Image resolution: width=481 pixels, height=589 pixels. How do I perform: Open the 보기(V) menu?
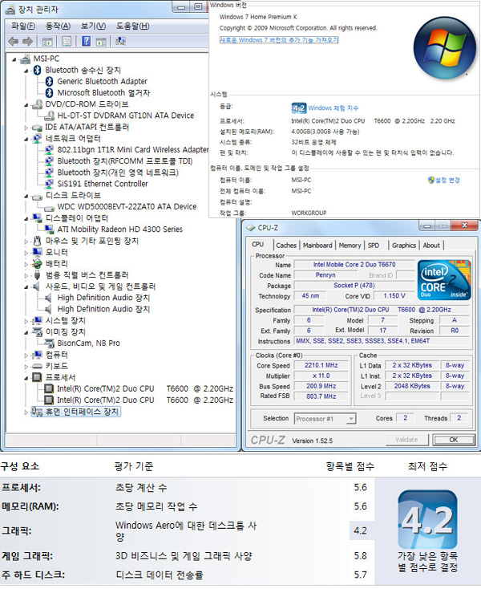93,26
